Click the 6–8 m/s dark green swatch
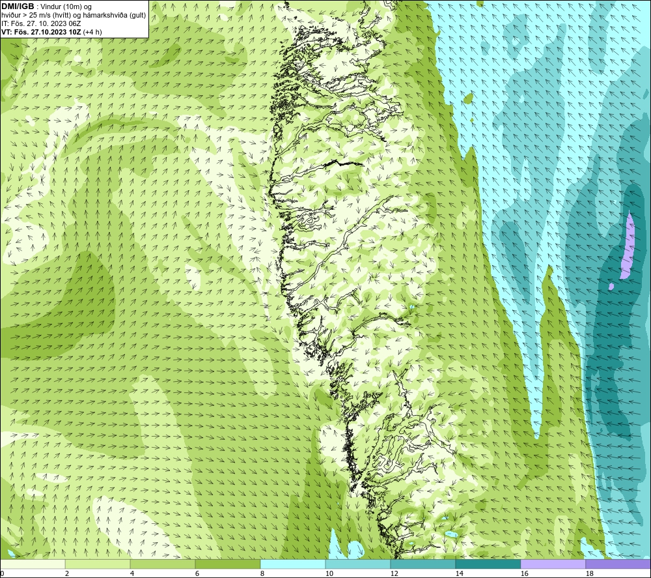 point(228,564)
